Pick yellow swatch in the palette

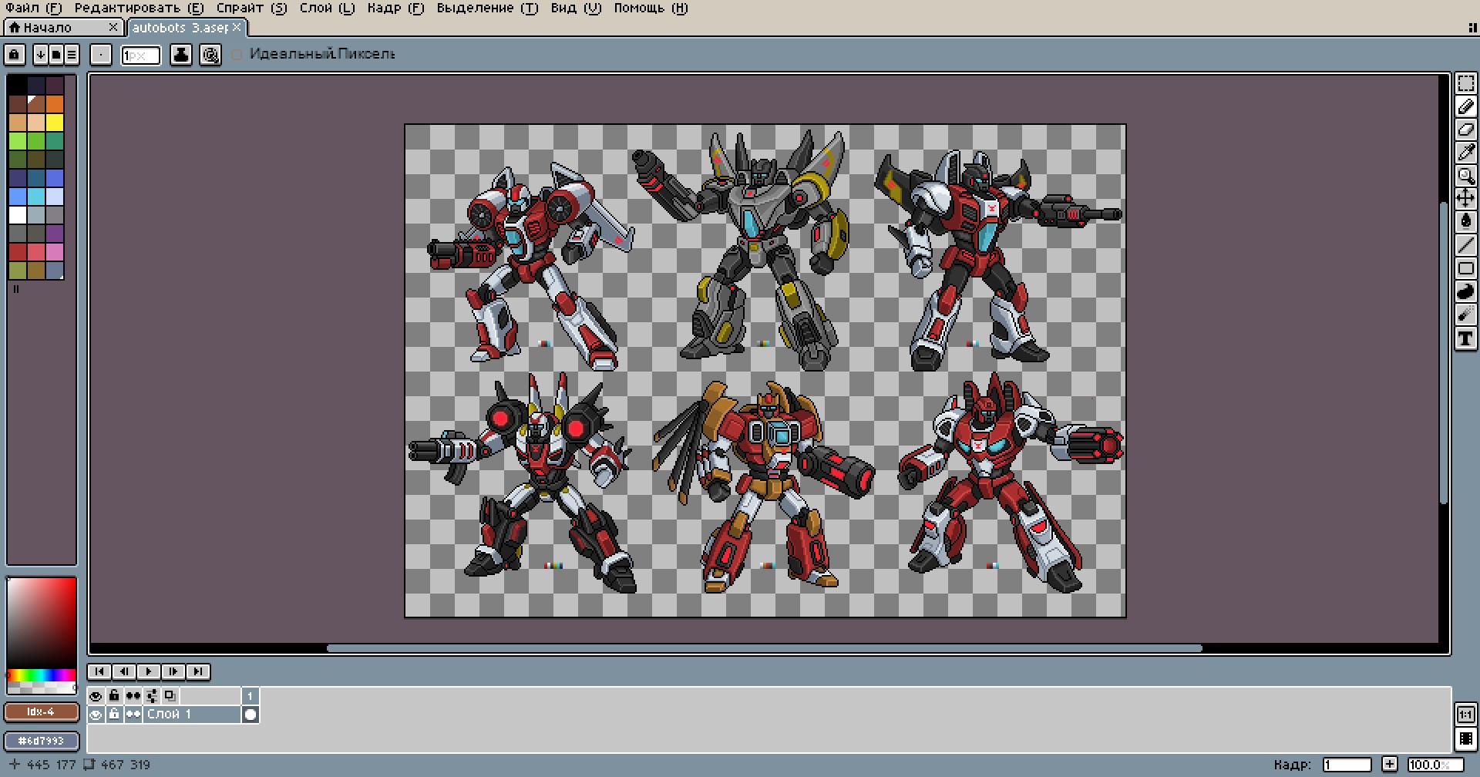55,123
